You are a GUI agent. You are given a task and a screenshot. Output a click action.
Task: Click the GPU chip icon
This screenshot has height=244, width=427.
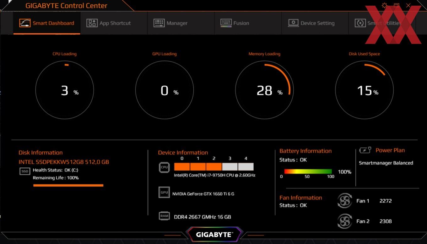[x=164, y=192]
